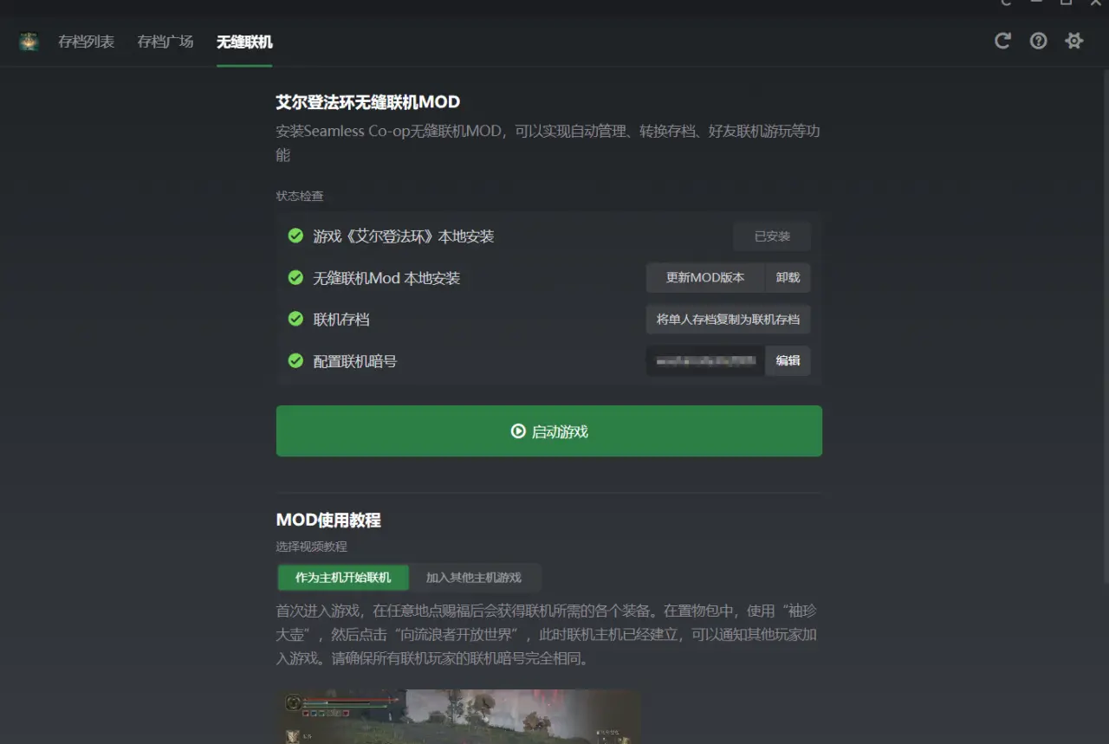Click the app logo icon

click(x=29, y=41)
